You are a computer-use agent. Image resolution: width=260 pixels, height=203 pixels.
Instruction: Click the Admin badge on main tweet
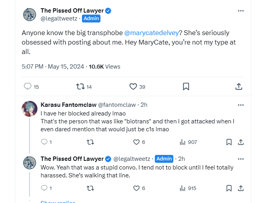[91, 19]
